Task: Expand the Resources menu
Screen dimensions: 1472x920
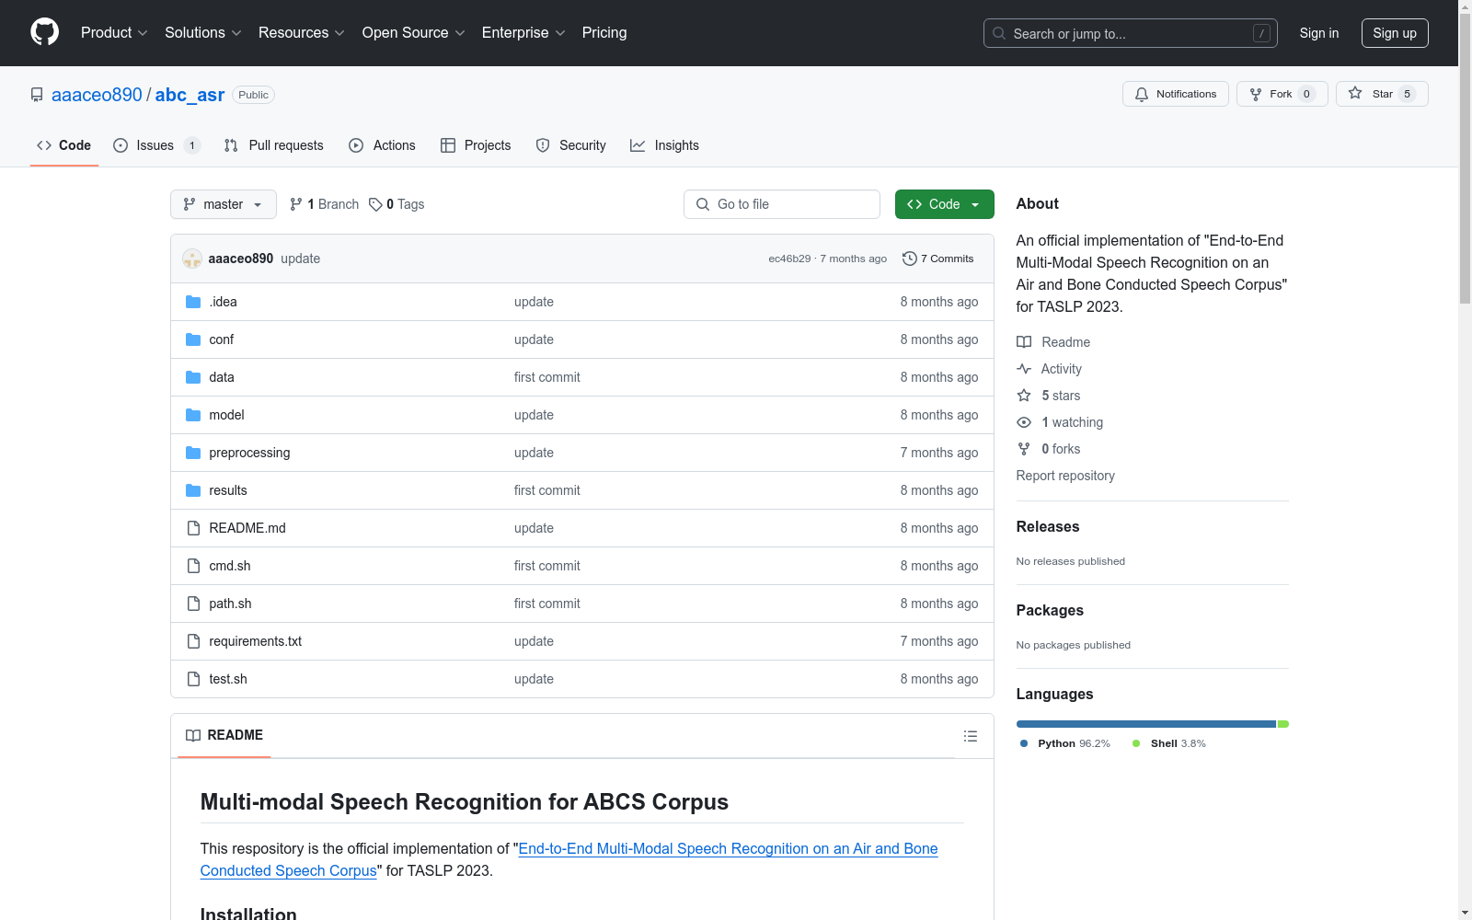Action: (302, 32)
